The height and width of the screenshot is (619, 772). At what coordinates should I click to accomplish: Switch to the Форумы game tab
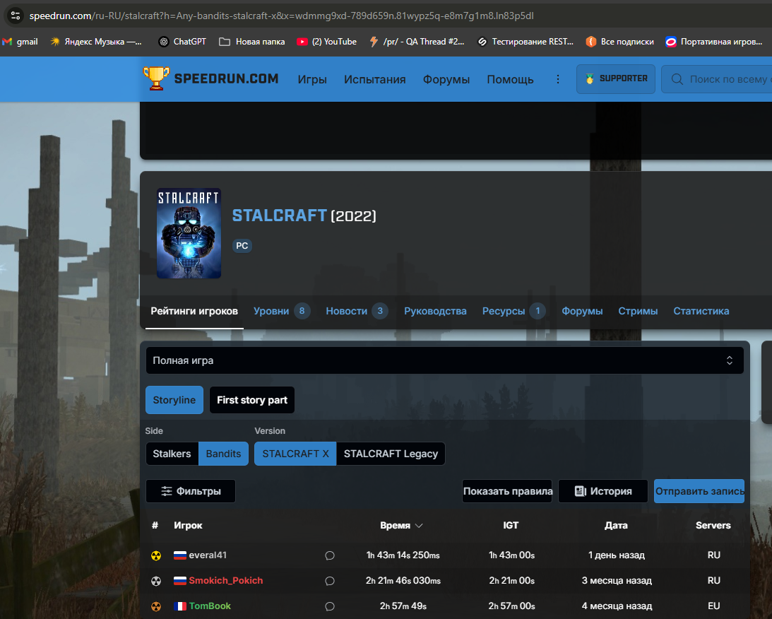point(582,311)
